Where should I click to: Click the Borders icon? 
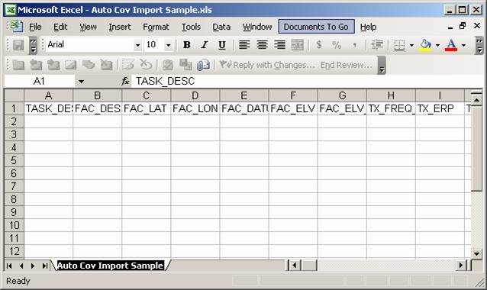click(399, 45)
